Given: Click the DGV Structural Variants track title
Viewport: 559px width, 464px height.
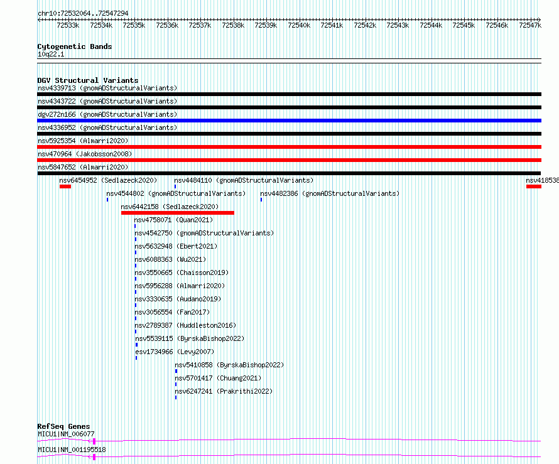Looking at the screenshot, I should [88, 80].
